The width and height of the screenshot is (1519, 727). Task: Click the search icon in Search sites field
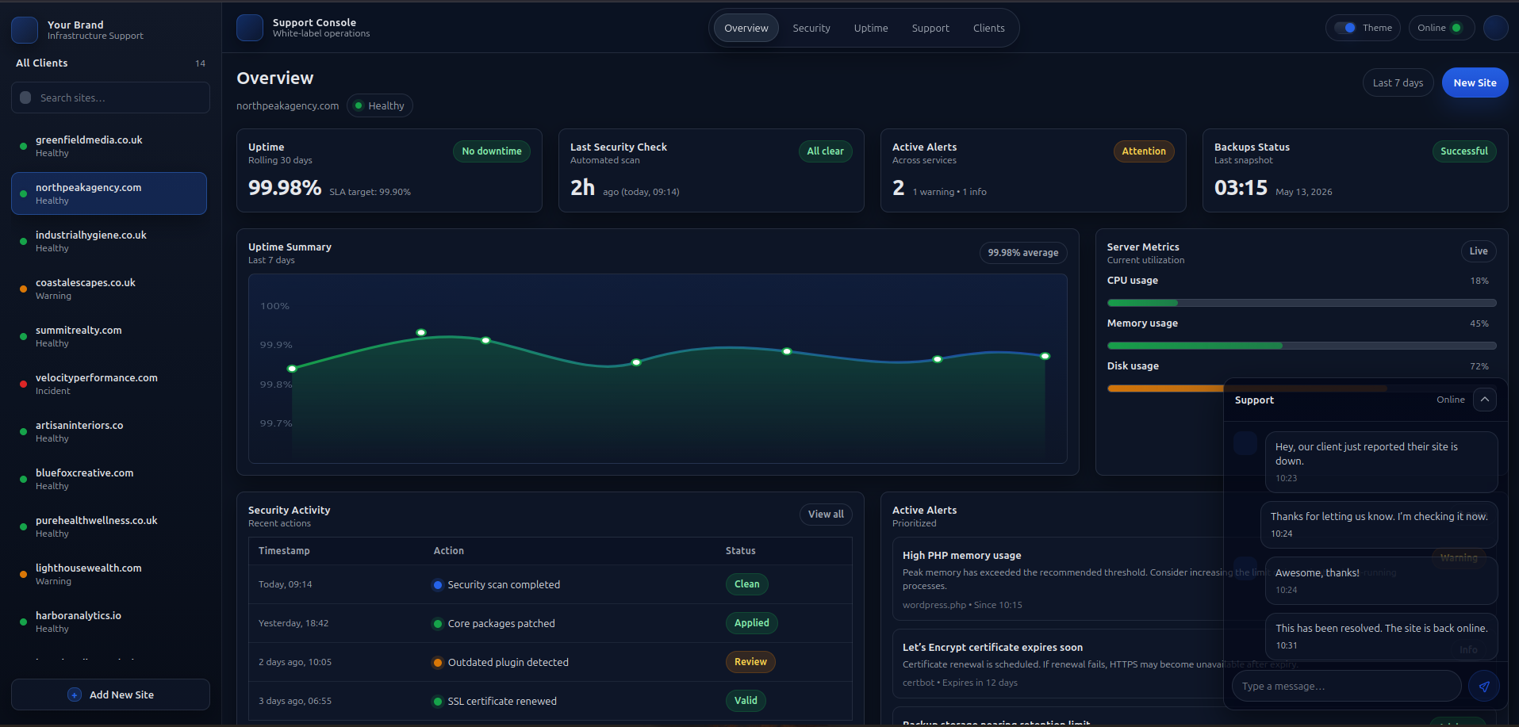(25, 98)
